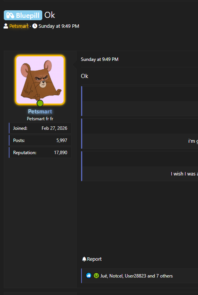Click the green online status dot
The width and height of the screenshot is (198, 295).
click(x=40, y=103)
